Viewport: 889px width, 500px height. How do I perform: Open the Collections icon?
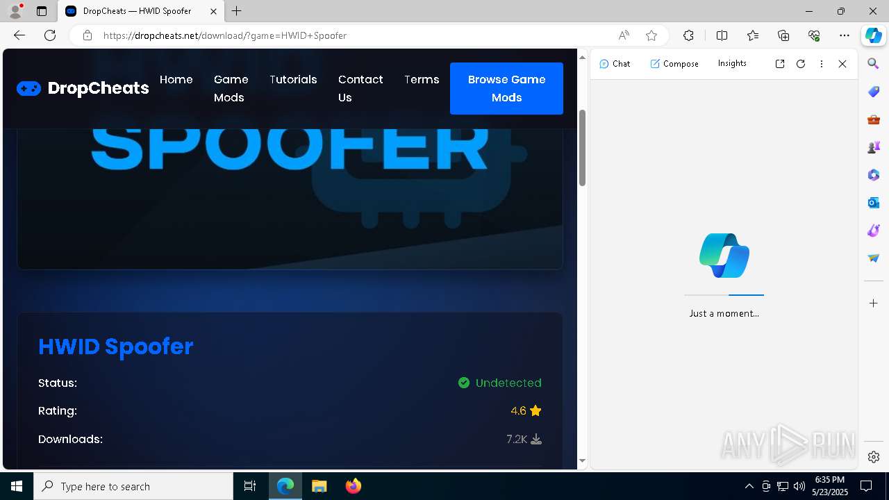point(783,35)
